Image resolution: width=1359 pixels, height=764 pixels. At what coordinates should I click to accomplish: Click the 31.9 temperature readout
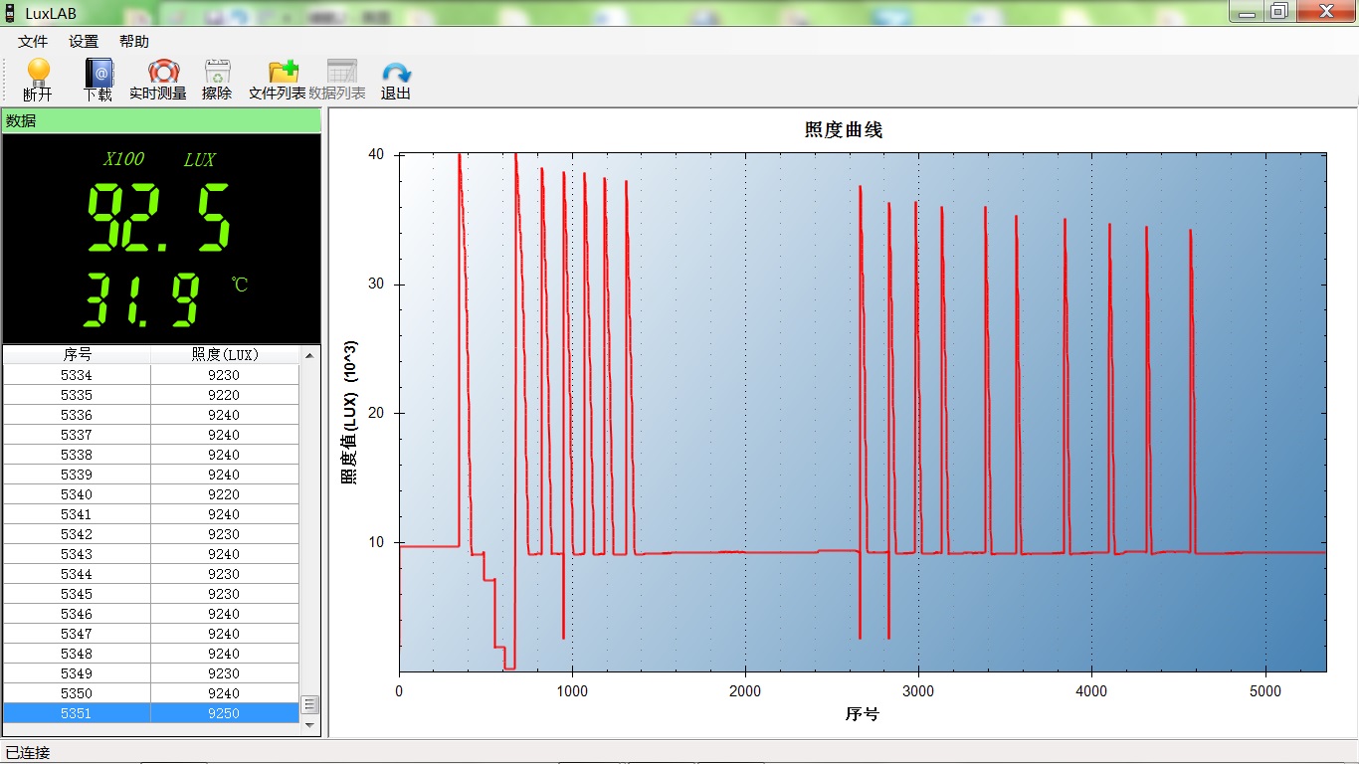click(140, 300)
